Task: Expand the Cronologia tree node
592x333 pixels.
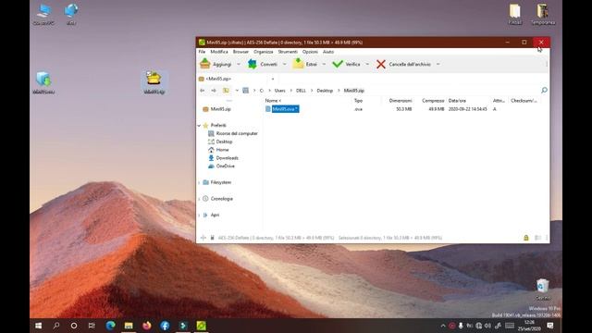Action: 200,199
